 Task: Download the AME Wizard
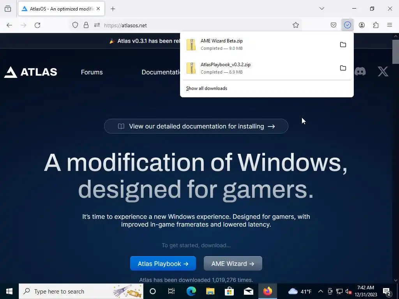tap(233, 264)
